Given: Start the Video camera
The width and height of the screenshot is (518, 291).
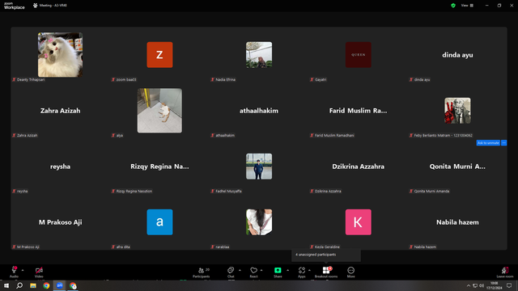Looking at the screenshot, I should (39, 272).
